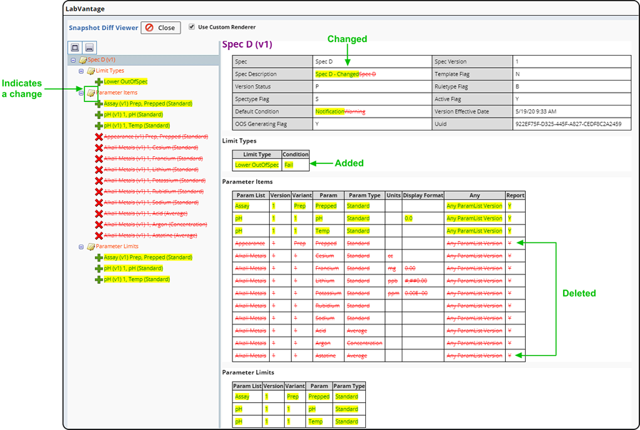Click the Param Type header in Parameter Items
This screenshot has height=430, width=640.
click(x=365, y=195)
